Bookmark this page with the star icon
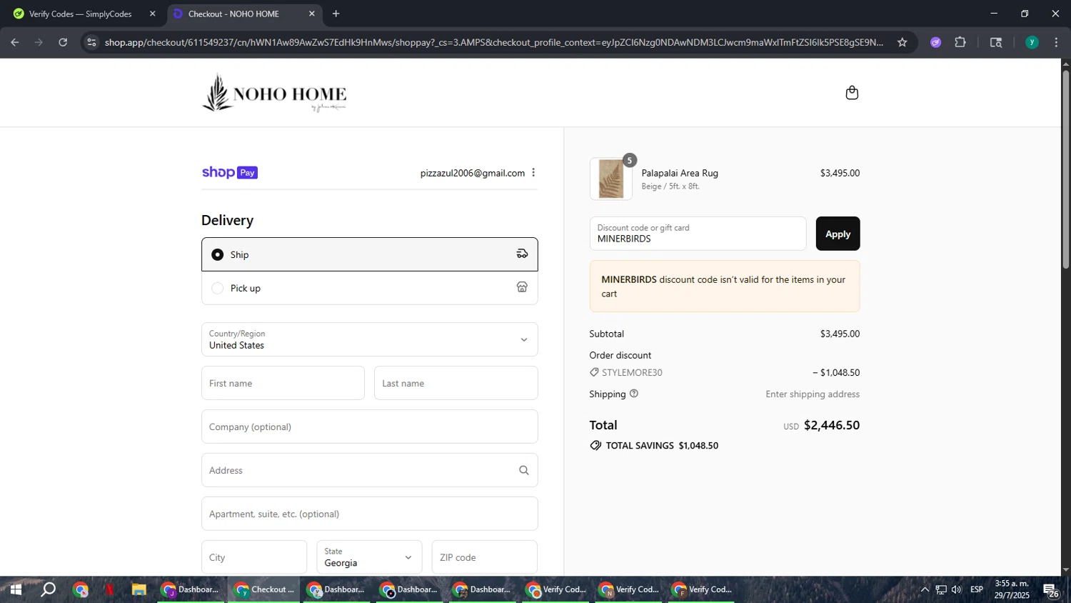 click(x=902, y=42)
